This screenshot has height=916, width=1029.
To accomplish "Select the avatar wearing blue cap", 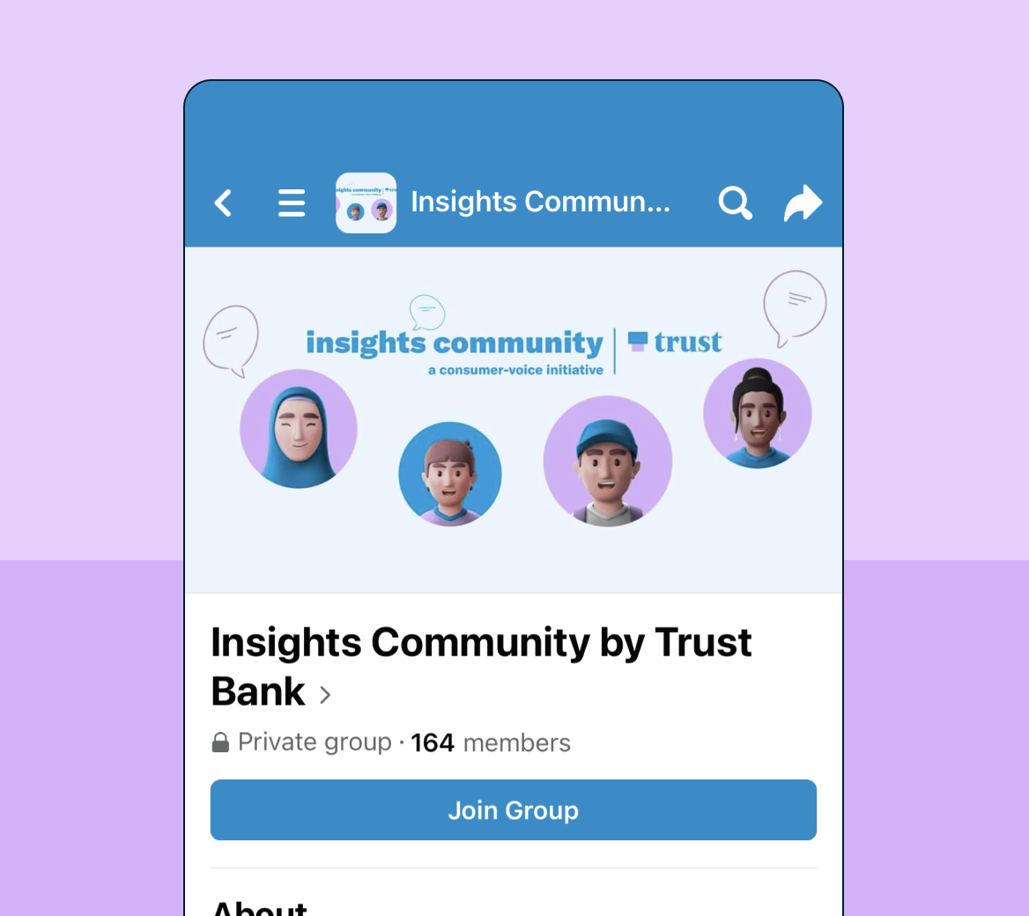I will [608, 461].
